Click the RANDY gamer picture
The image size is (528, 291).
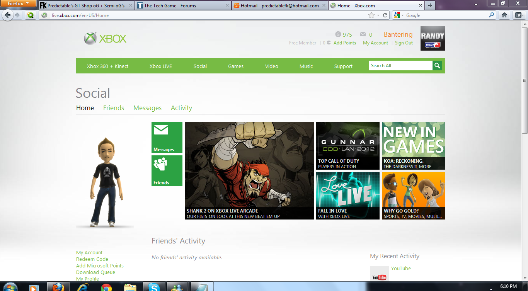pos(433,38)
